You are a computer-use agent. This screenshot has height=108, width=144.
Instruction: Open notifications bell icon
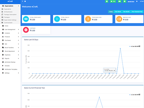click(x=137, y=1)
